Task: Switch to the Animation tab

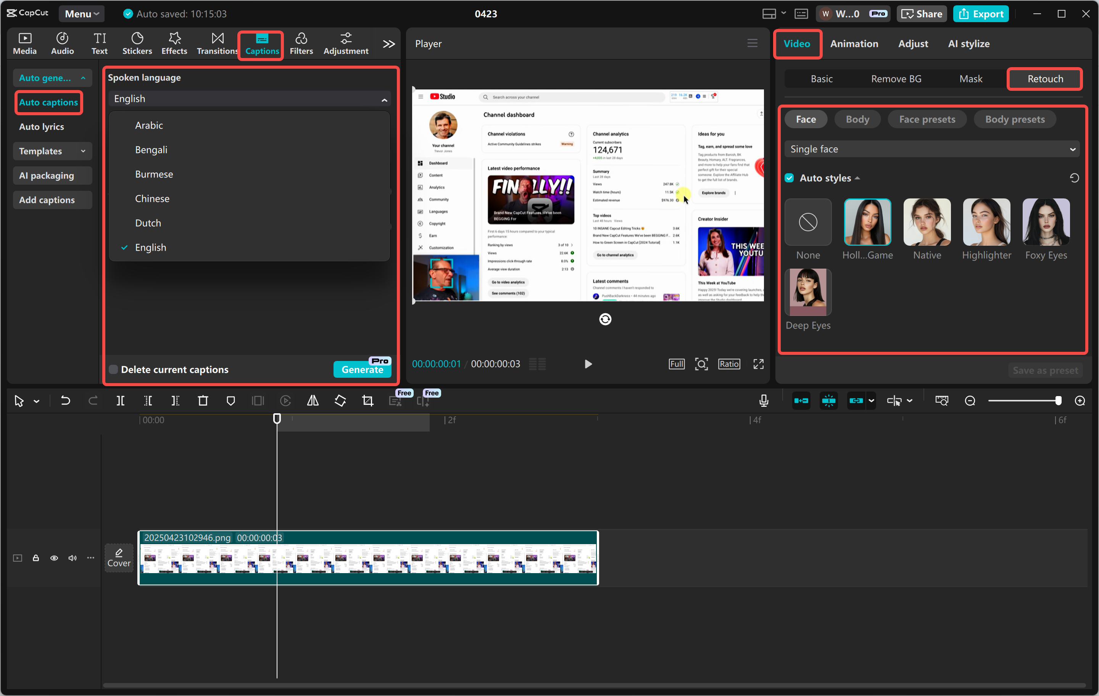Action: (854, 43)
